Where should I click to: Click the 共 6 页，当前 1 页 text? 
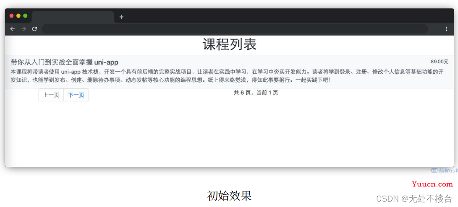[x=256, y=93]
